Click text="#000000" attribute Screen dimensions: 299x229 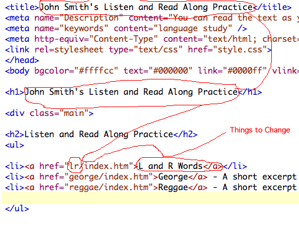coord(158,71)
